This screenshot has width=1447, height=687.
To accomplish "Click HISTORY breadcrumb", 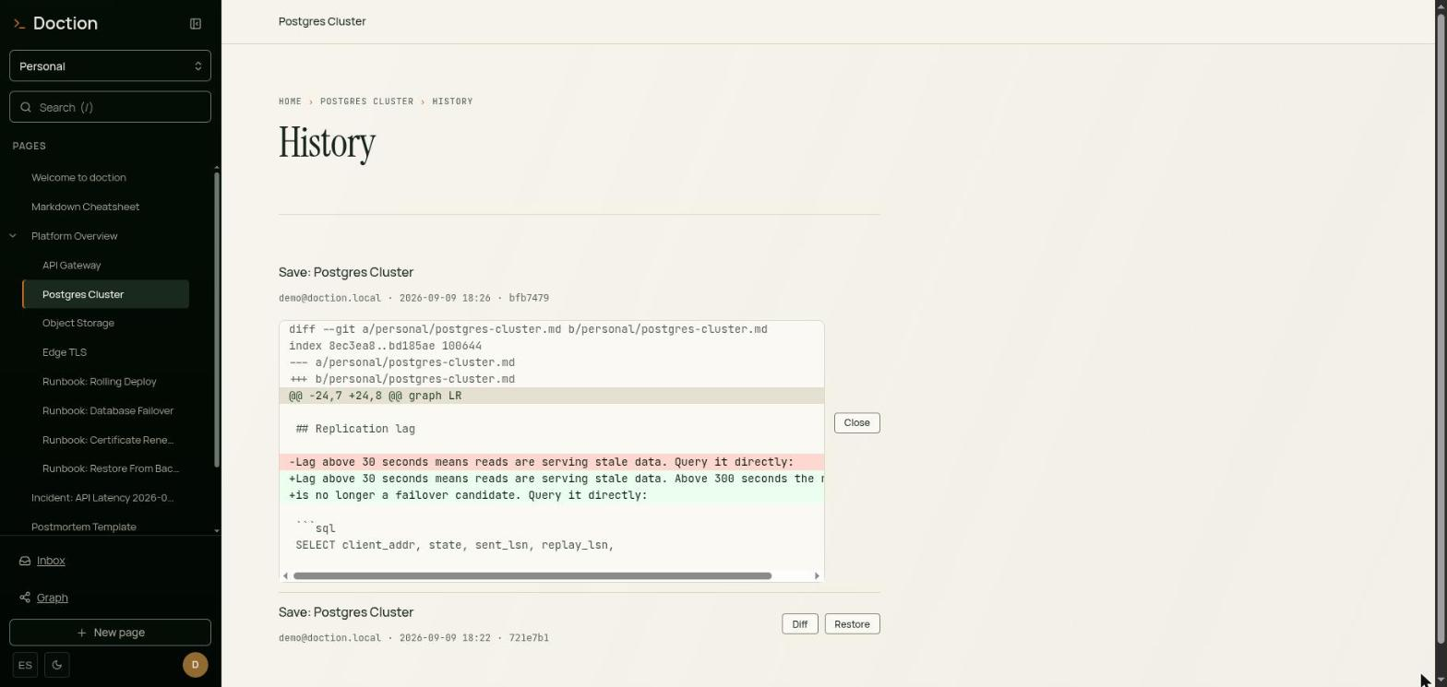I will click(x=452, y=101).
